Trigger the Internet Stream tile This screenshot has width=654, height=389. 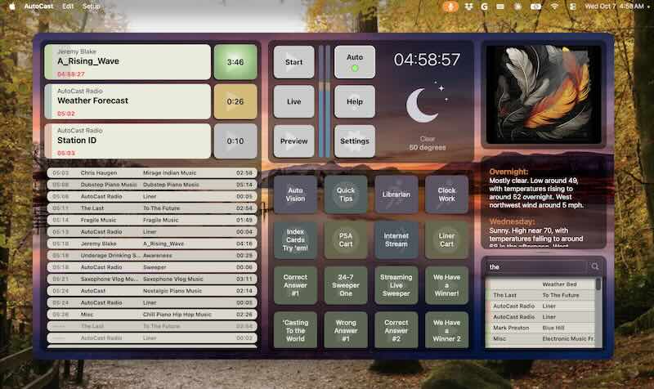click(396, 240)
